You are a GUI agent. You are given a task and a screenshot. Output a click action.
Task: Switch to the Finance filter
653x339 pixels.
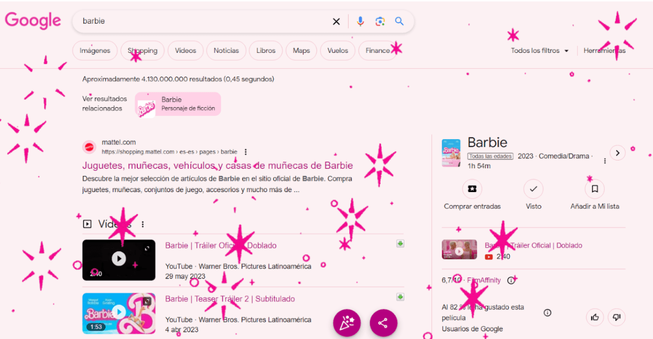click(378, 51)
